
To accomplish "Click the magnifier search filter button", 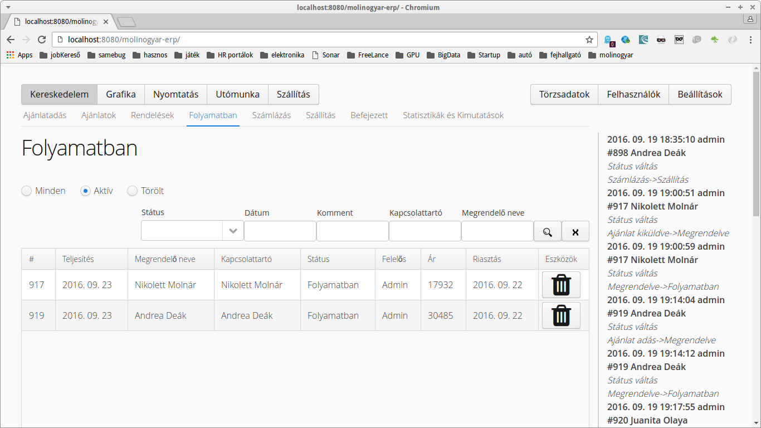I will pyautogui.click(x=548, y=231).
